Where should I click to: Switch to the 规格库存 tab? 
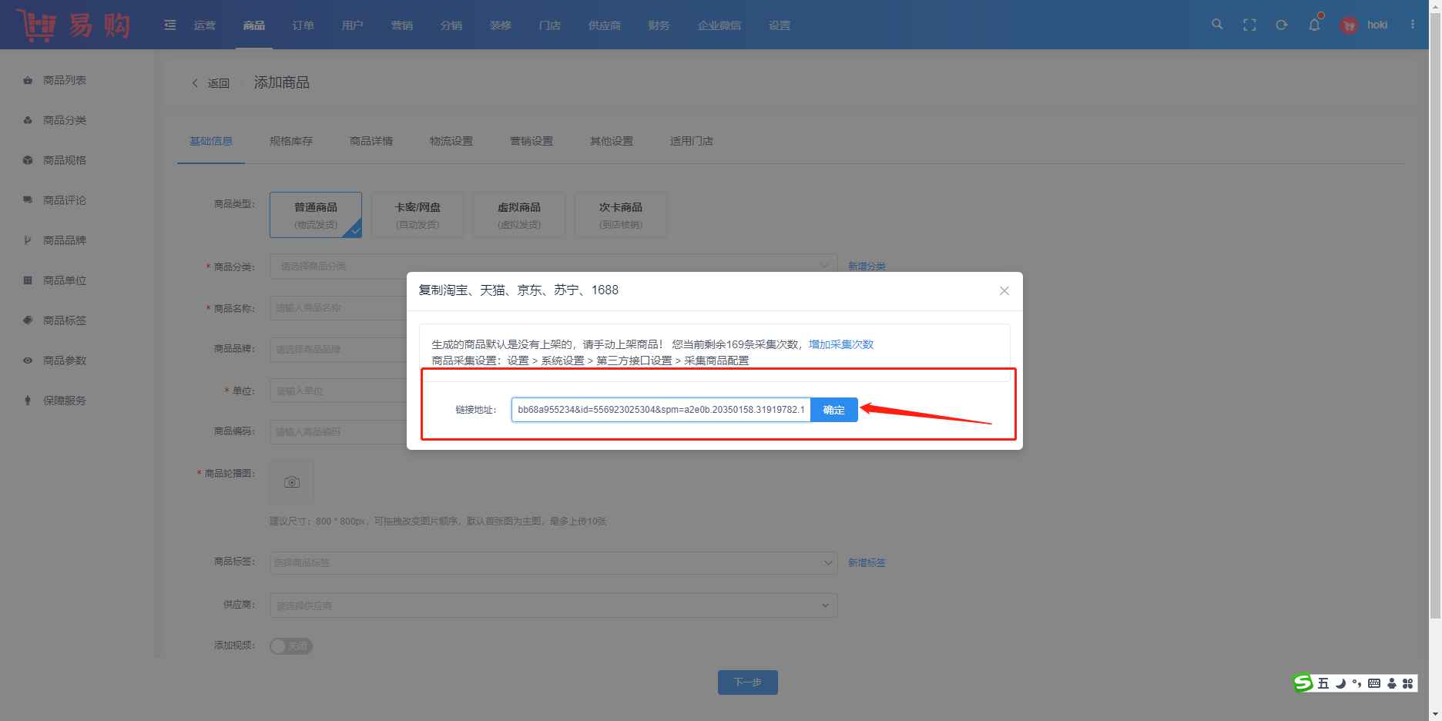(x=291, y=141)
